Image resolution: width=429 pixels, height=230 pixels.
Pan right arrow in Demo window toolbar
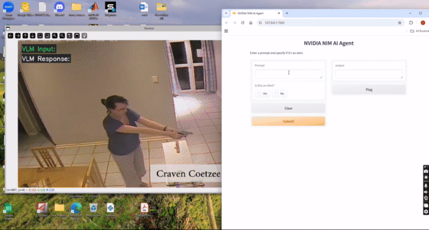pyautogui.click(x=18, y=36)
